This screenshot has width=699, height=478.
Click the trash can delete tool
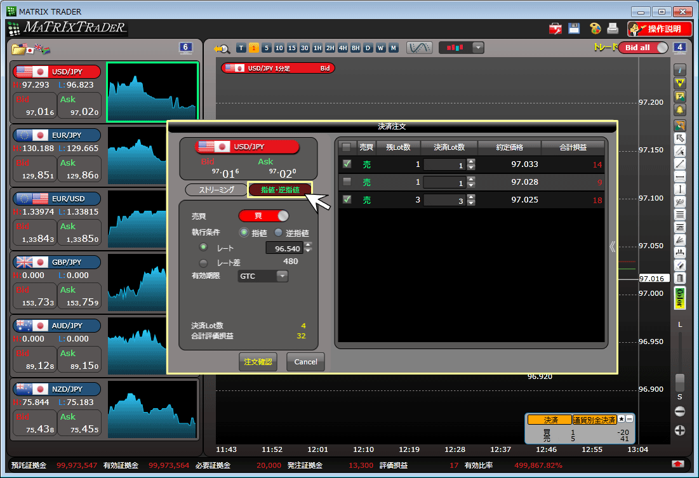[x=679, y=278]
